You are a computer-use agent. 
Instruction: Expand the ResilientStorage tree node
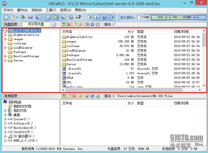(5, 56)
